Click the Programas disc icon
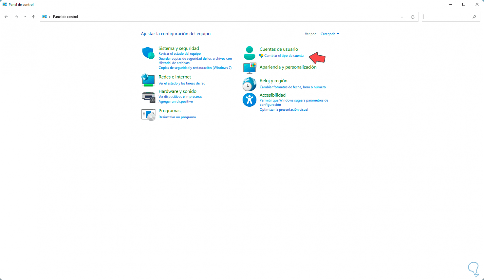484x280 pixels. tap(148, 115)
